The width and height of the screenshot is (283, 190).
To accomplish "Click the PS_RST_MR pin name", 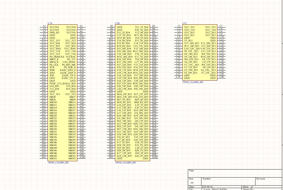I will [x=69, y=65].
